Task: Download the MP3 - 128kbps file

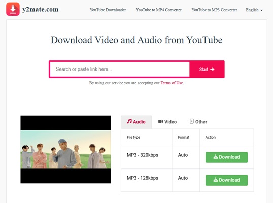Action: [x=226, y=180]
